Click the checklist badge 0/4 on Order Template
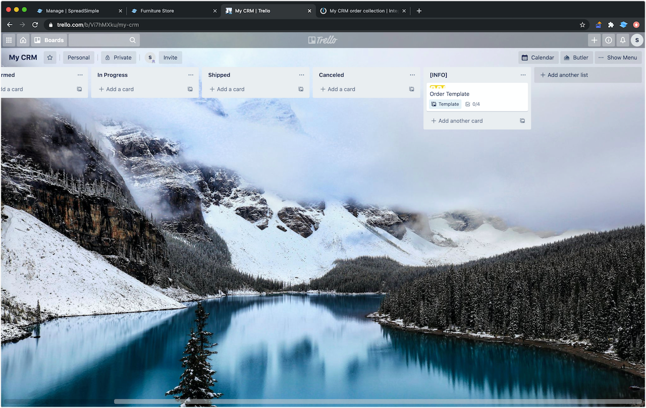Screen dimensions: 646x408 click(472, 104)
